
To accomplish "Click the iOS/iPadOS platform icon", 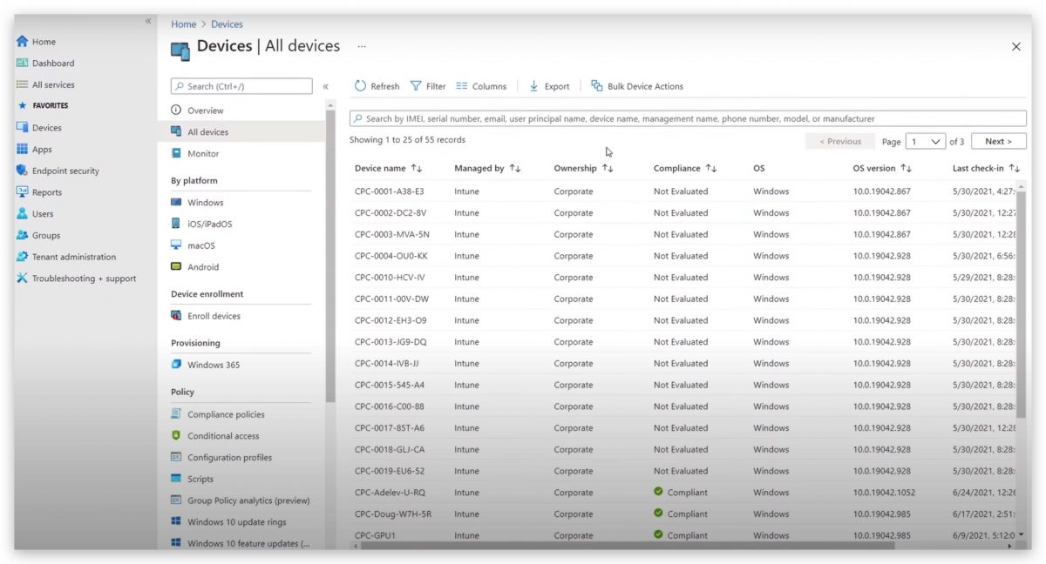I will (x=176, y=224).
